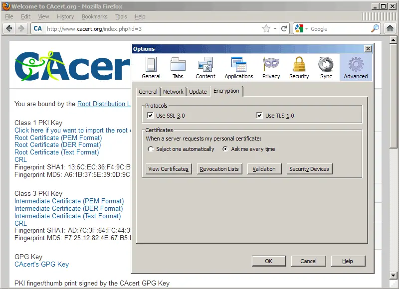Viewport: 399px width, 289px height.
Task: Open the General options panel icon
Action: (151, 68)
